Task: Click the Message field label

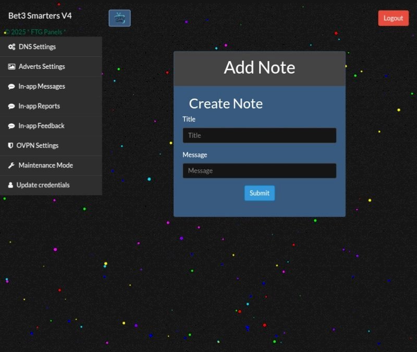Action: [x=194, y=155]
